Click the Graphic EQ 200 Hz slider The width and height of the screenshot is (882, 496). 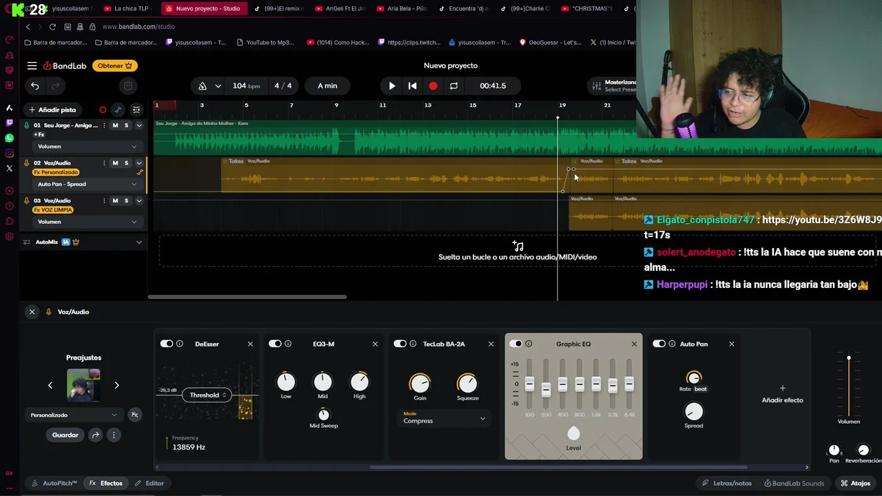546,390
